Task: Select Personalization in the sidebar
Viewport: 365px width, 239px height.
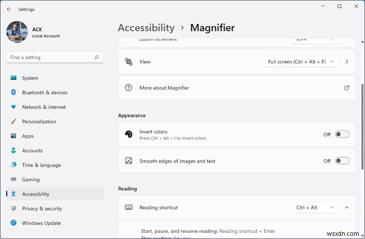Action: tap(55, 121)
